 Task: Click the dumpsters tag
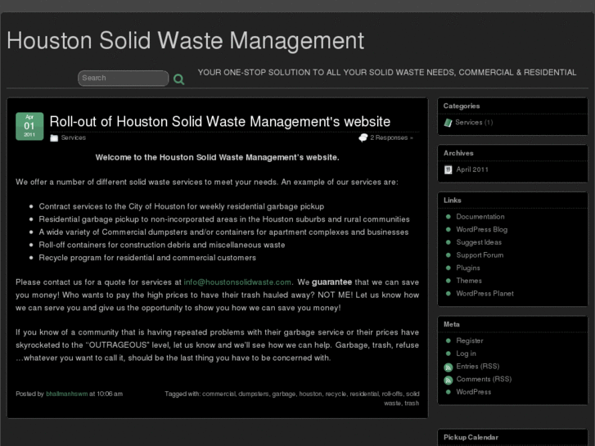(253, 394)
